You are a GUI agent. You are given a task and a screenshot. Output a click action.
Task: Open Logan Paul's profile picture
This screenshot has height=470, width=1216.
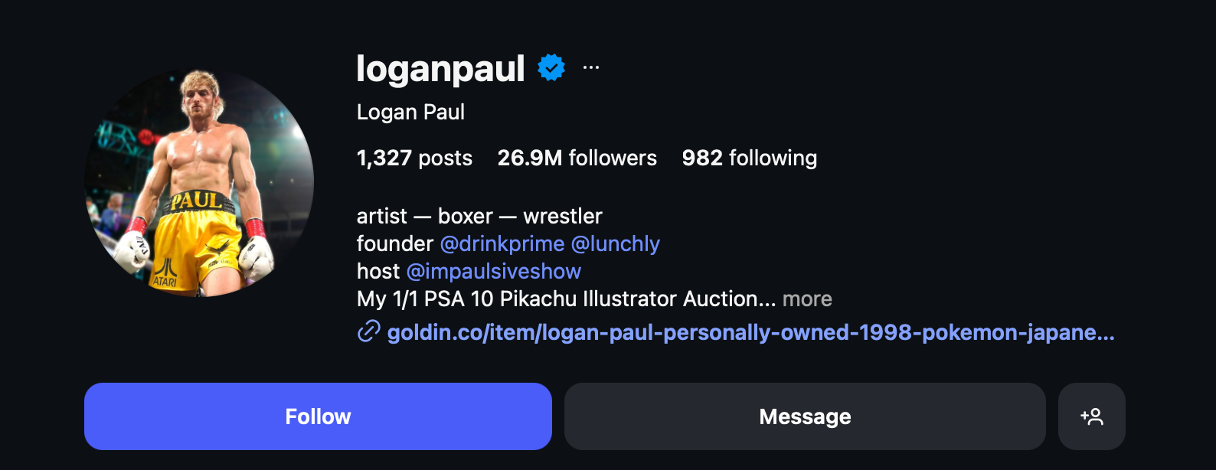(x=199, y=182)
